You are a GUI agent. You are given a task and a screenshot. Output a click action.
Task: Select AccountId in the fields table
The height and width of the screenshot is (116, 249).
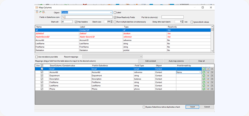click(x=123, y=40)
